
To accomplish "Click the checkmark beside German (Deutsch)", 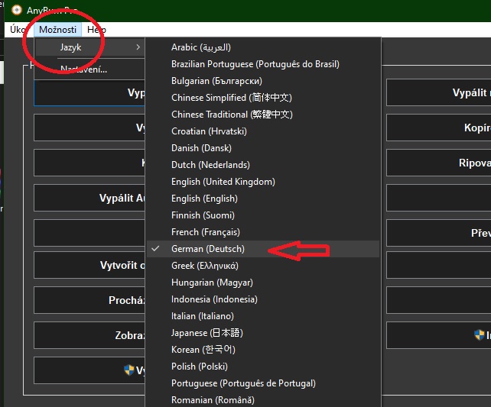I will point(156,249).
